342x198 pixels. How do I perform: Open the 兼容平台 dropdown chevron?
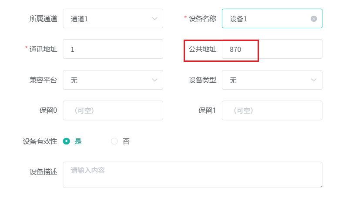click(x=154, y=80)
